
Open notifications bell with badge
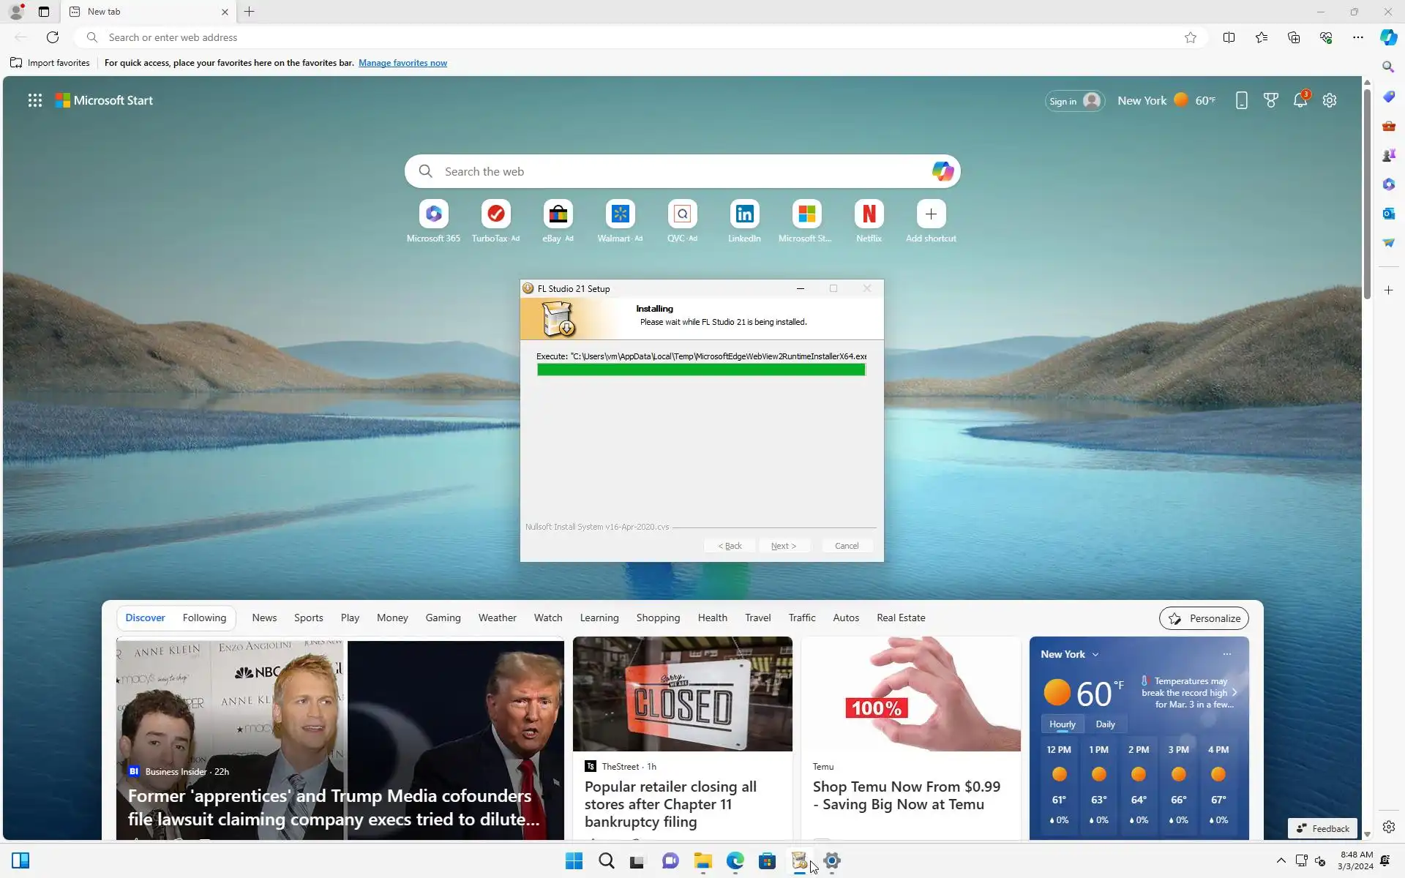(1300, 101)
